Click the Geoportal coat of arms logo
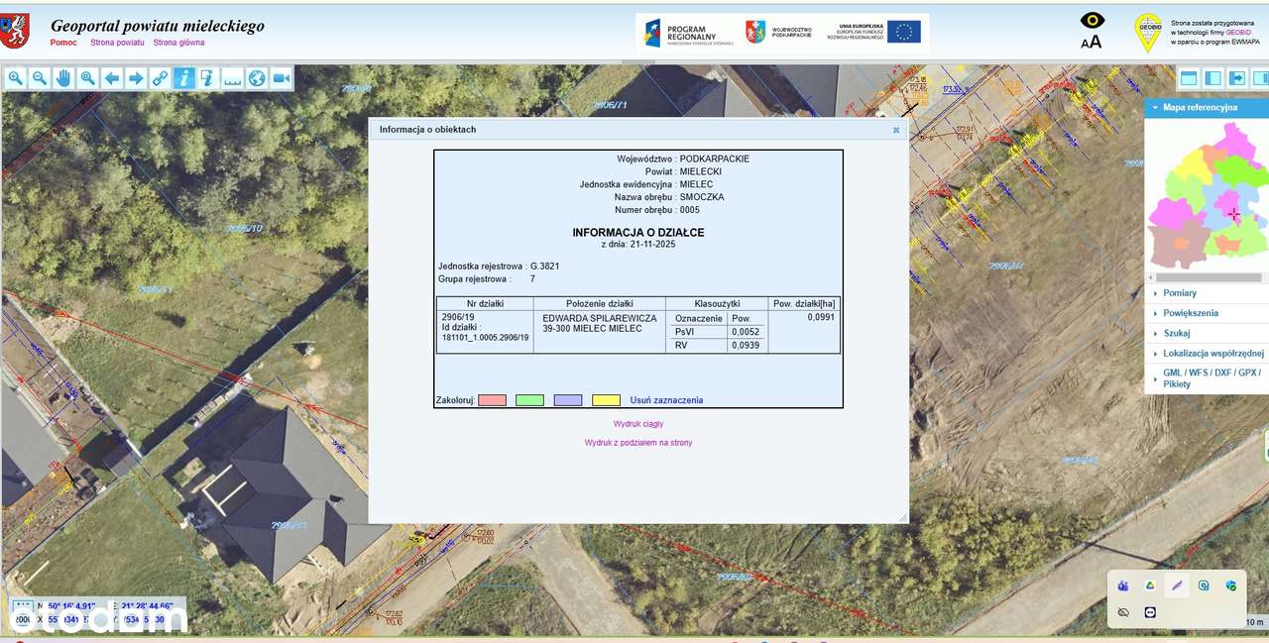This screenshot has height=643, width=1269. 15,32
